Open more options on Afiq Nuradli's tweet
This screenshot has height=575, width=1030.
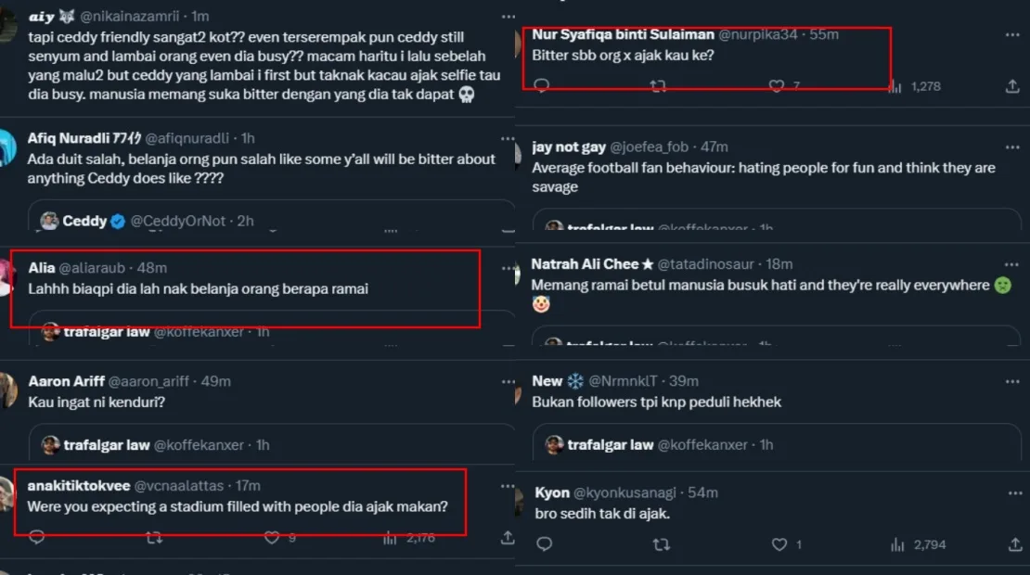[x=508, y=138]
